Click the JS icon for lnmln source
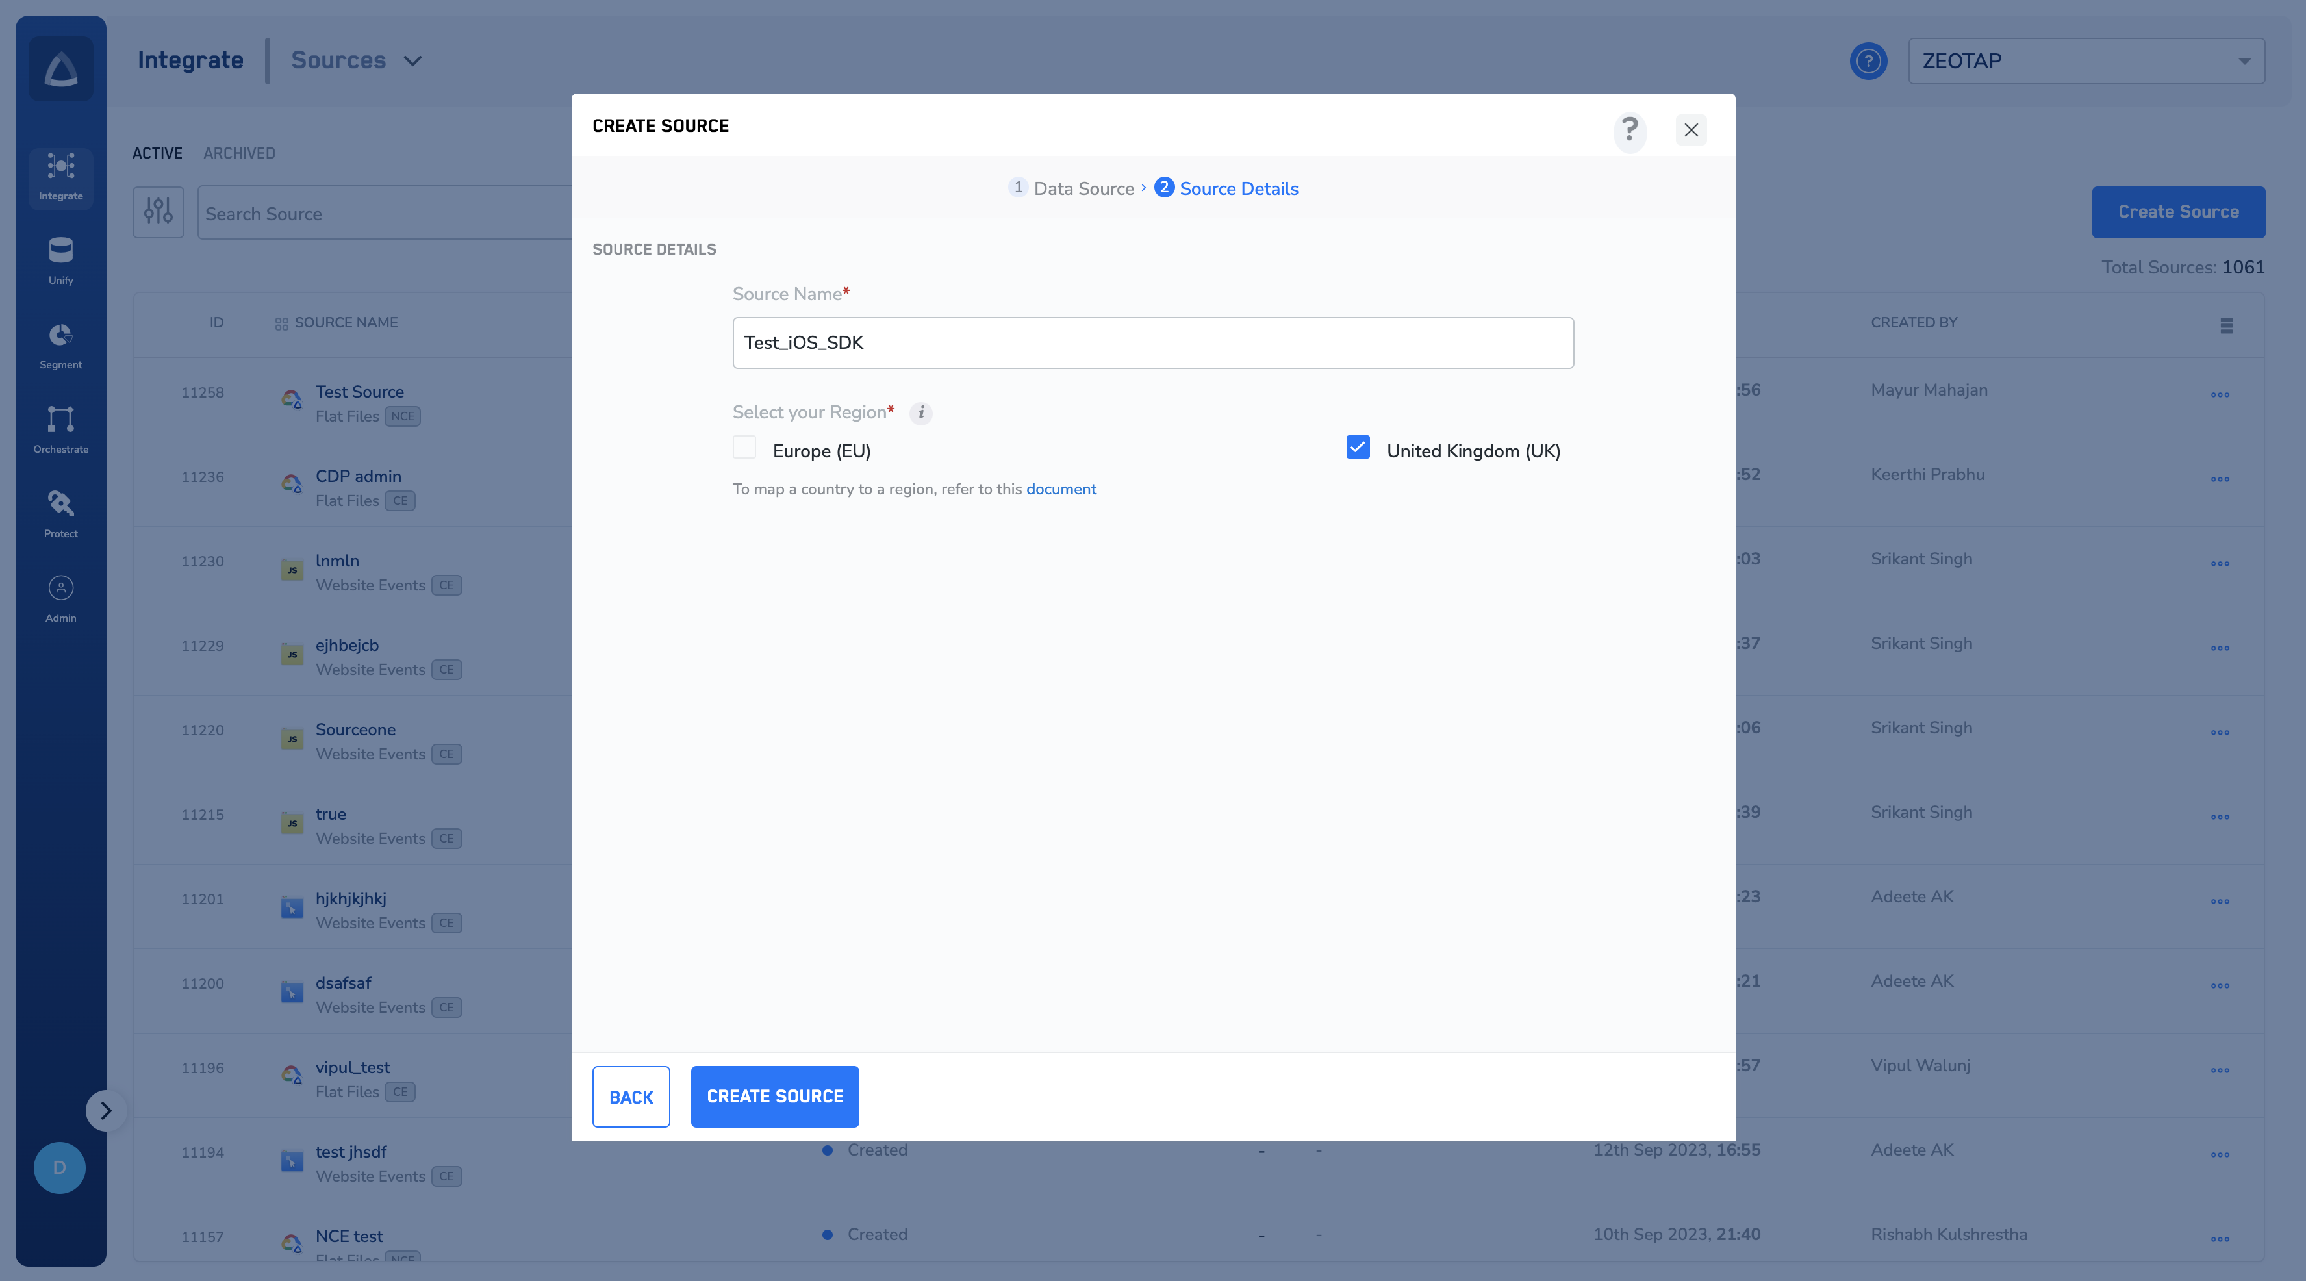2306x1281 pixels. pos(292,569)
